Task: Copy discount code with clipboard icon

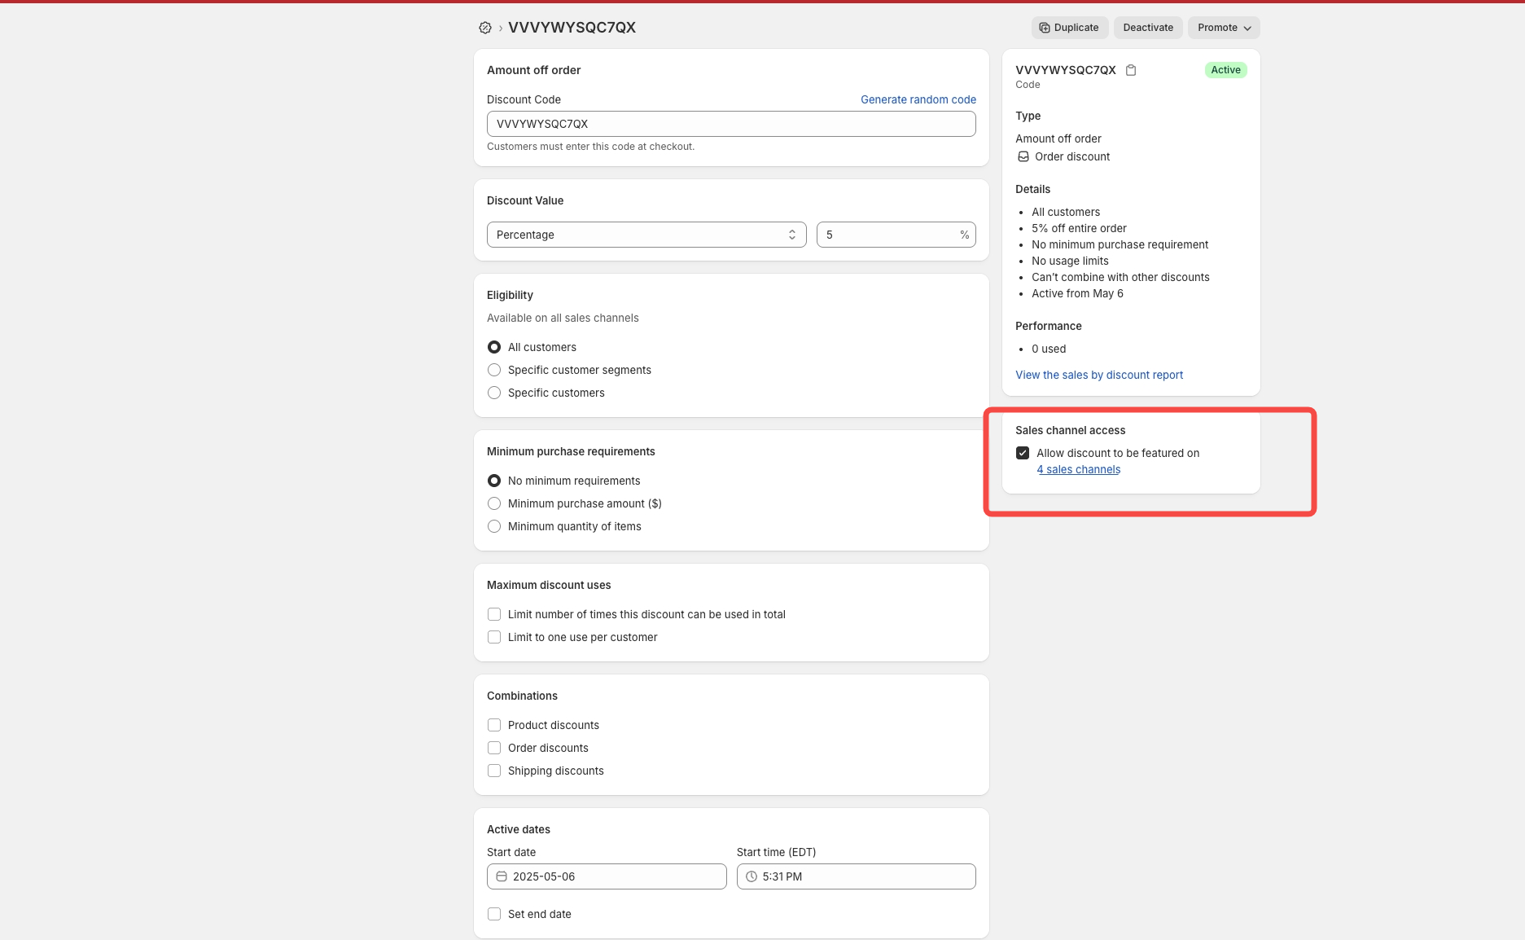Action: coord(1131,70)
